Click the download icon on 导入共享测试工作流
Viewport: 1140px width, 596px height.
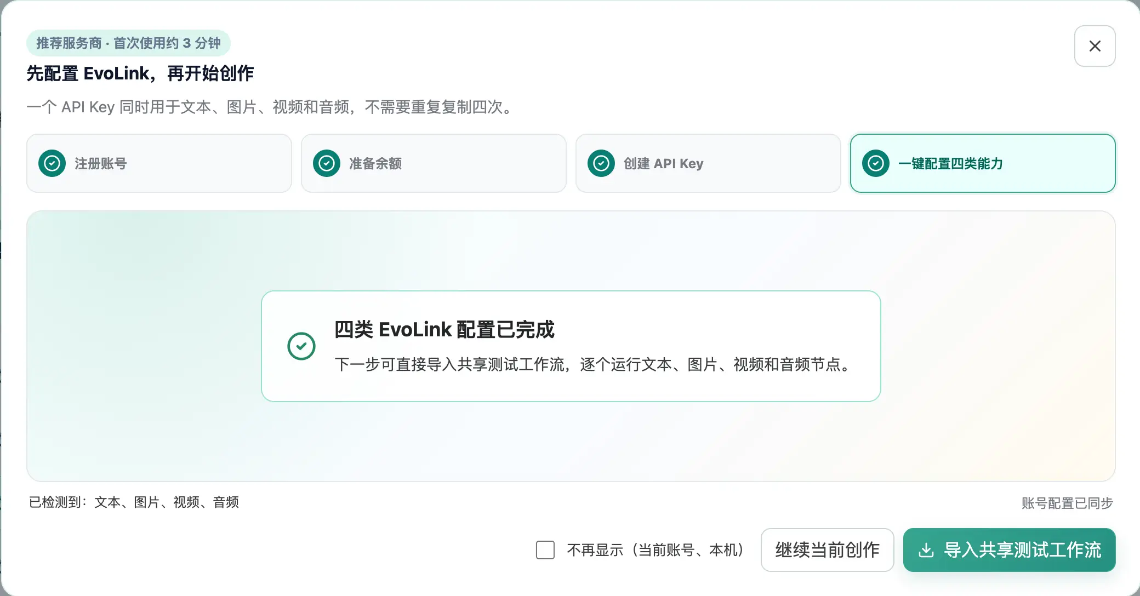pyautogui.click(x=926, y=550)
